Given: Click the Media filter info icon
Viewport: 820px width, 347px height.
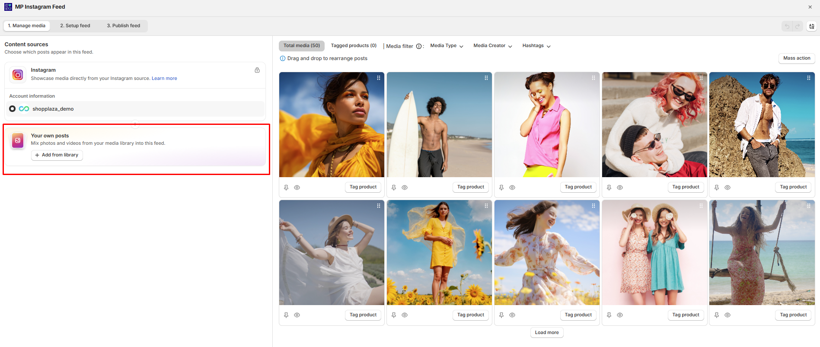Looking at the screenshot, I should tap(419, 46).
